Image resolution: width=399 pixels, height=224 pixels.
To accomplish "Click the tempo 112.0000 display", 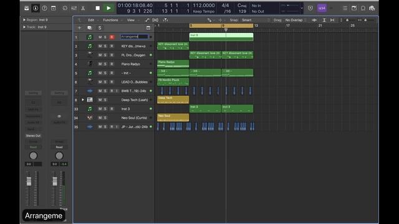I will pos(204,6).
